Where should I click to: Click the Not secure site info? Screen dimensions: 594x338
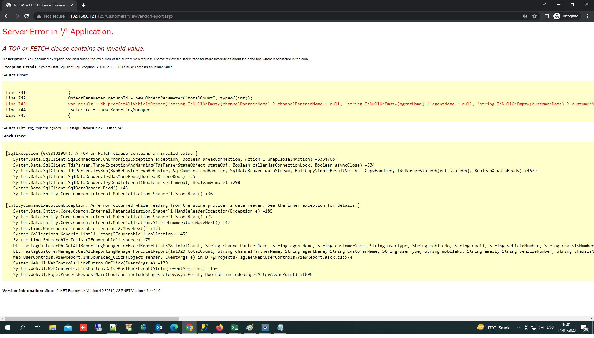51,16
